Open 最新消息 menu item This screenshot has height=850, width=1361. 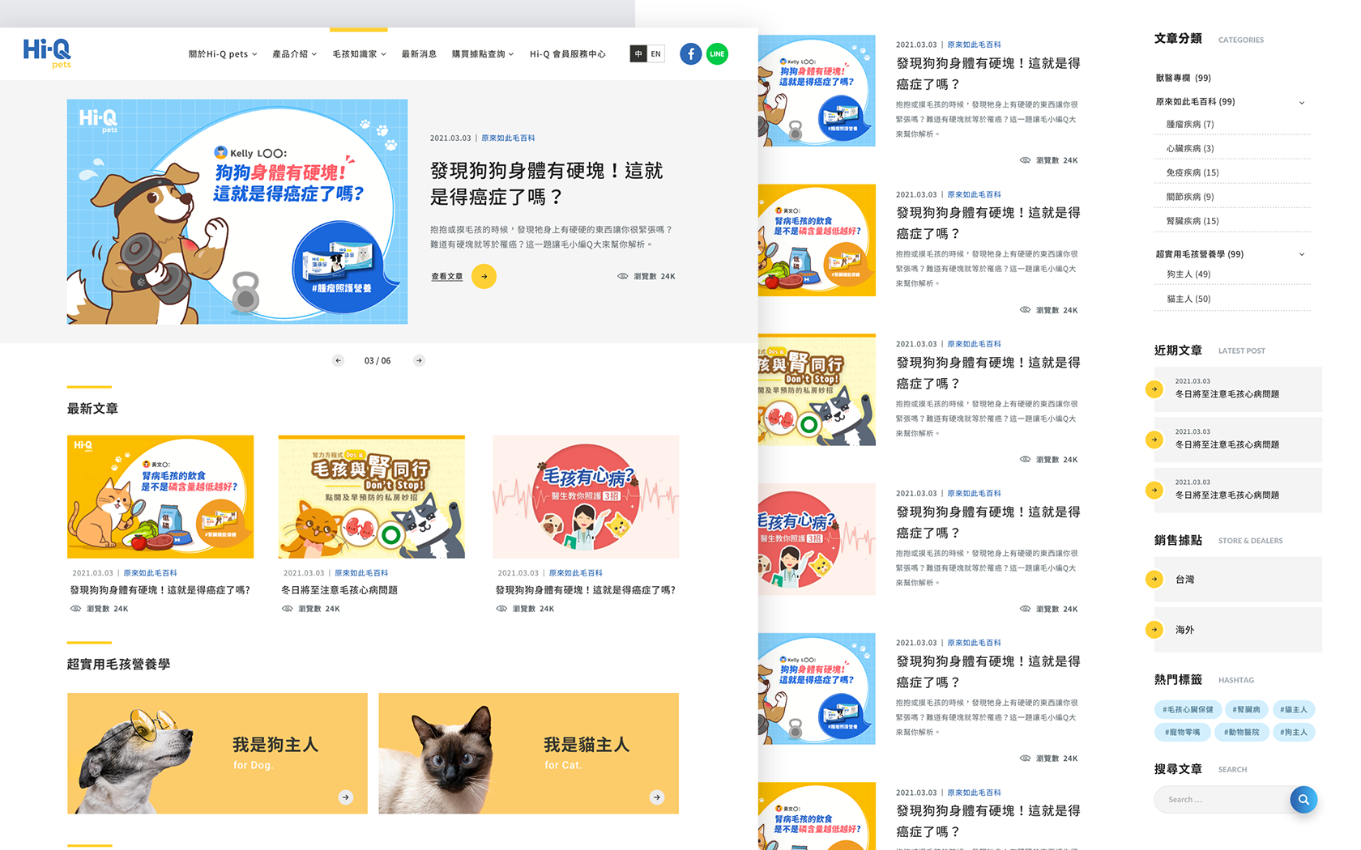(419, 54)
